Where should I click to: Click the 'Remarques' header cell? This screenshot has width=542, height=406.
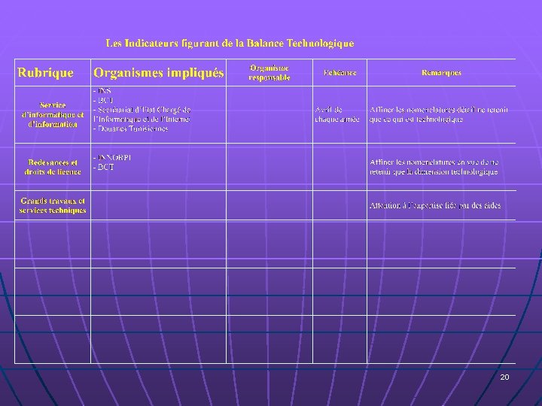[441, 72]
